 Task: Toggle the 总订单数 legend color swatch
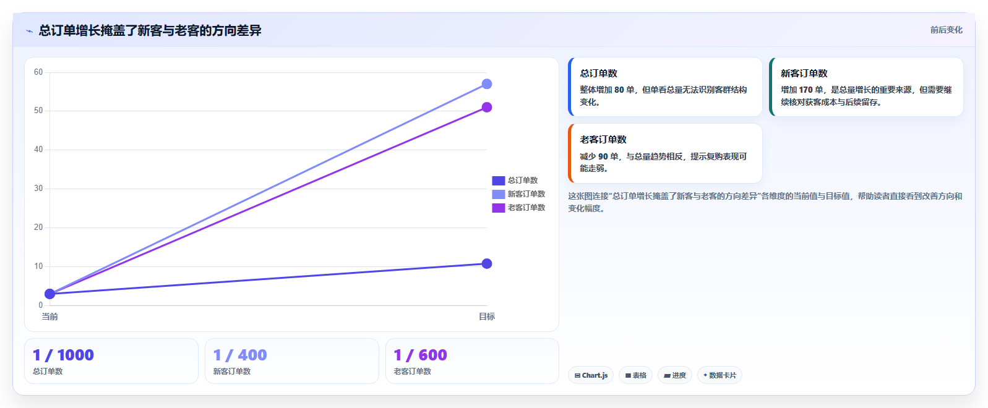coord(498,181)
